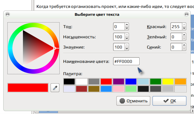Image resolution: width=194 pixels, height=114 pixels.
Task: Select the blue palette swatch
Action: click(131, 82)
